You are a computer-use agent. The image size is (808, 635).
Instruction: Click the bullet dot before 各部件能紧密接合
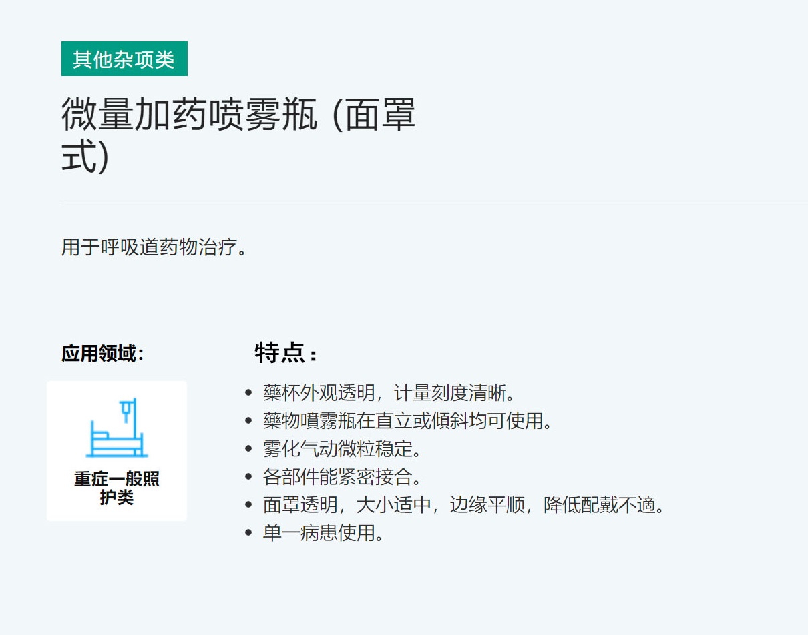click(249, 477)
